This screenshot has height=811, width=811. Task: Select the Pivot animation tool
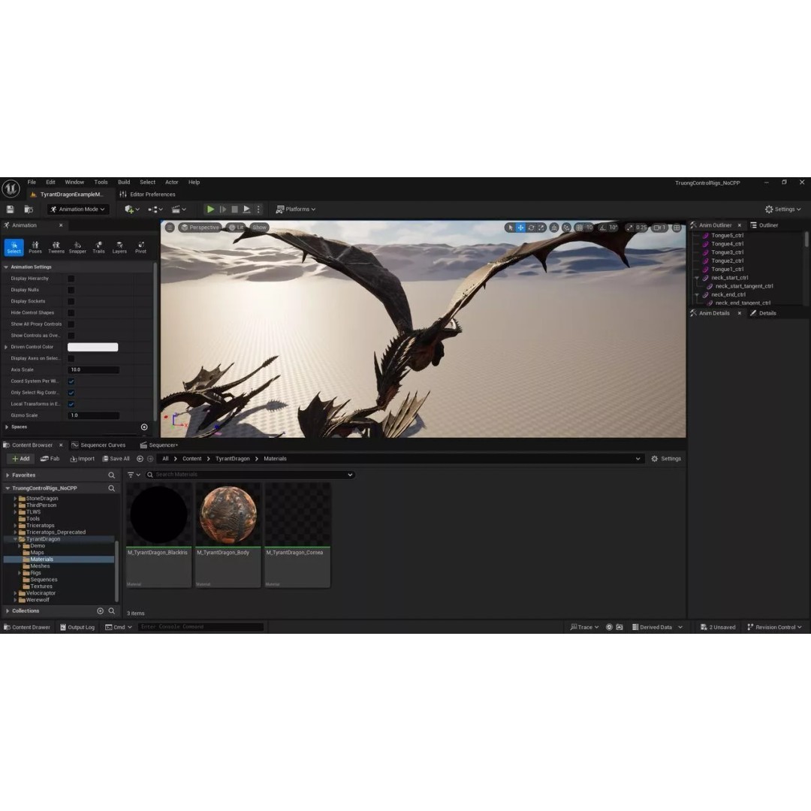point(140,247)
